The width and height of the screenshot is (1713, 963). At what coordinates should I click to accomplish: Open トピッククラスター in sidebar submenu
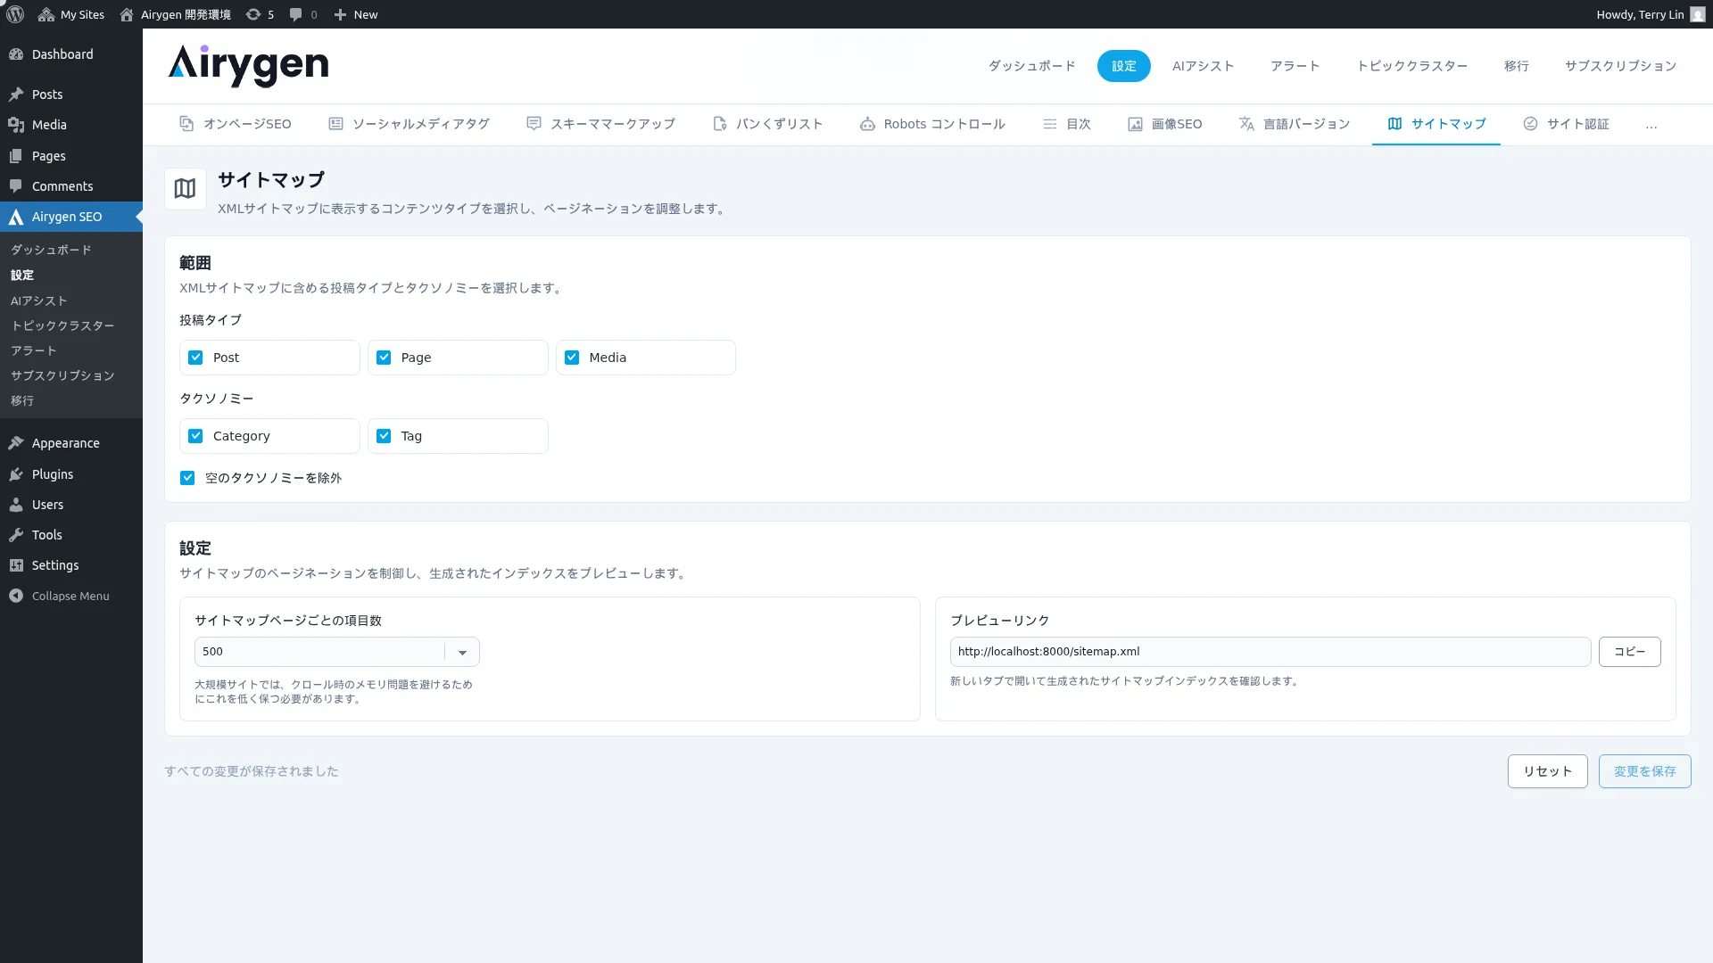point(62,325)
